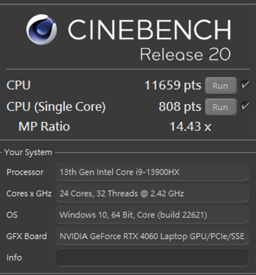The image size is (256, 275).
Task: Click the CPU (Single Core) label
Action: click(56, 107)
